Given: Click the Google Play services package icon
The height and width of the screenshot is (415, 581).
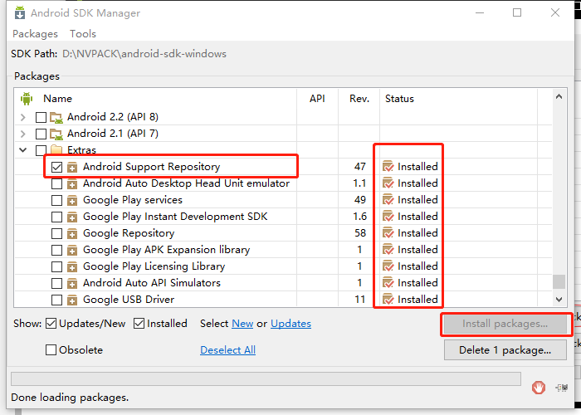Looking at the screenshot, I should 72,201.
